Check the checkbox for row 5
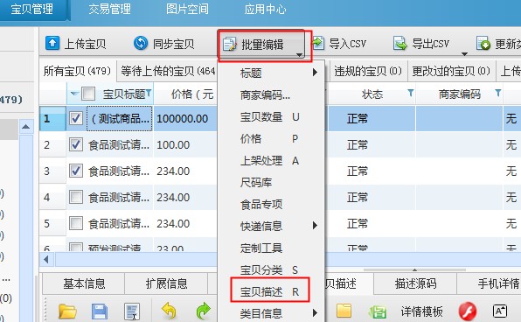This screenshot has height=322, width=521. 76,223
